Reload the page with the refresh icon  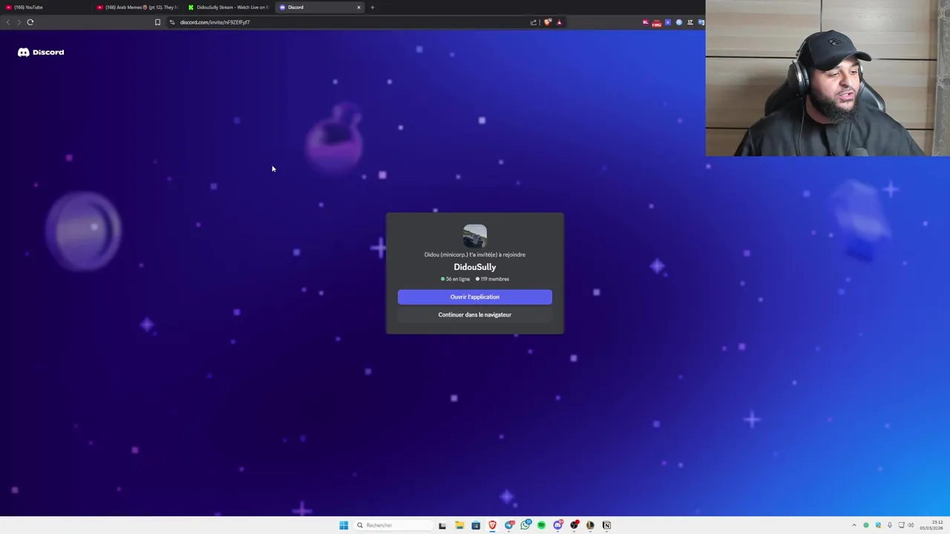click(30, 22)
